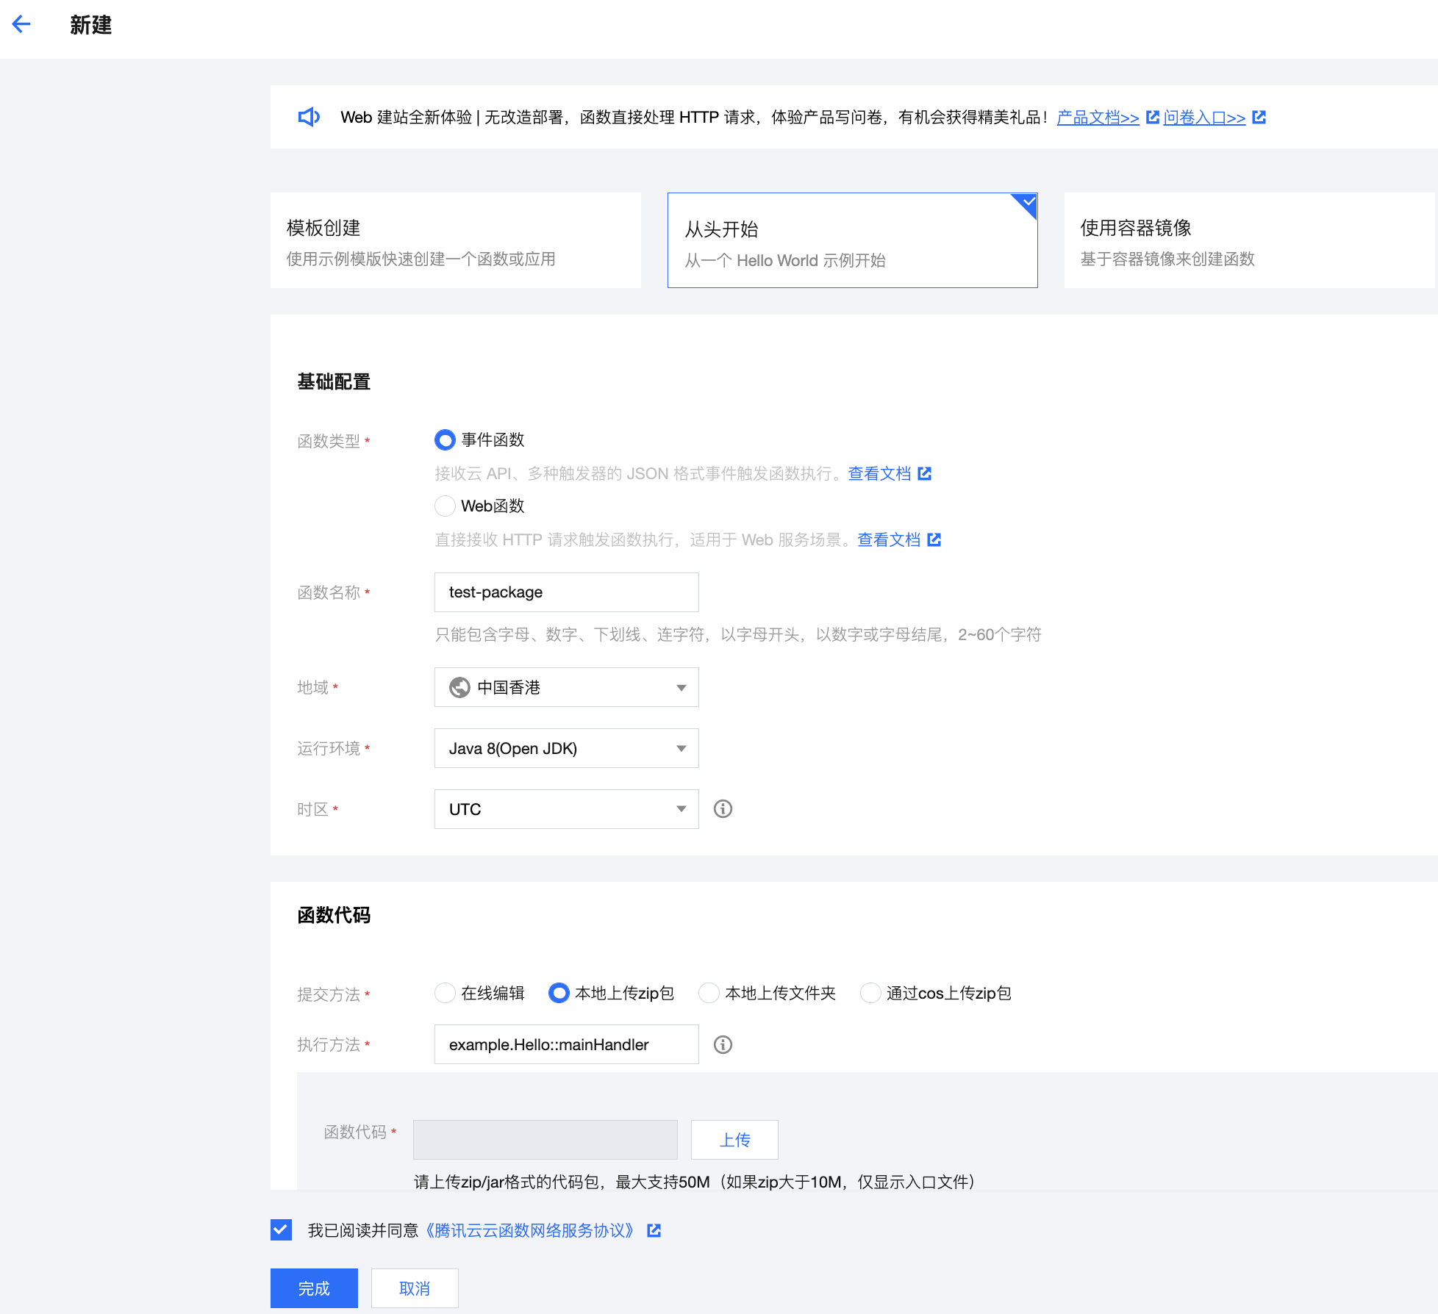Click the globe icon in 地域 selector
The height and width of the screenshot is (1314, 1438).
(x=460, y=688)
